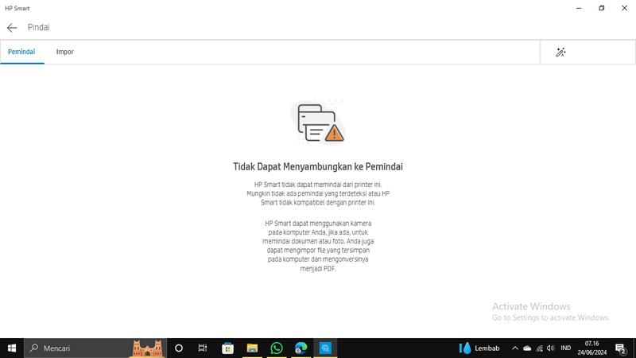Launch Microsoft Store from taskbar
This screenshot has width=636, height=358.
pyautogui.click(x=227, y=348)
